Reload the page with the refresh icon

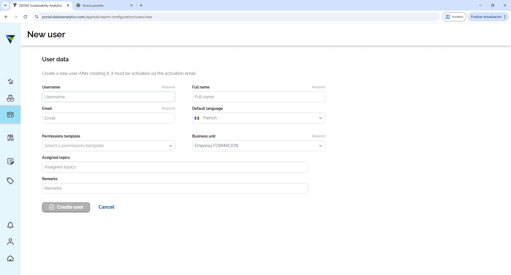pos(25,17)
